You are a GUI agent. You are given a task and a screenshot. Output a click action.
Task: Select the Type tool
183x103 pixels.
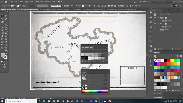pos(6,22)
